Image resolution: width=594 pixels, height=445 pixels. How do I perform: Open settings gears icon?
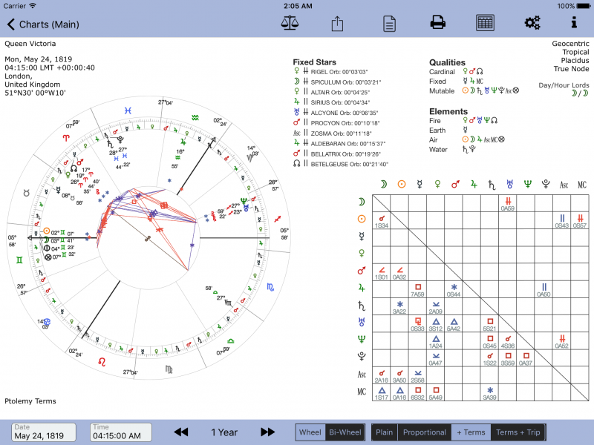click(532, 23)
